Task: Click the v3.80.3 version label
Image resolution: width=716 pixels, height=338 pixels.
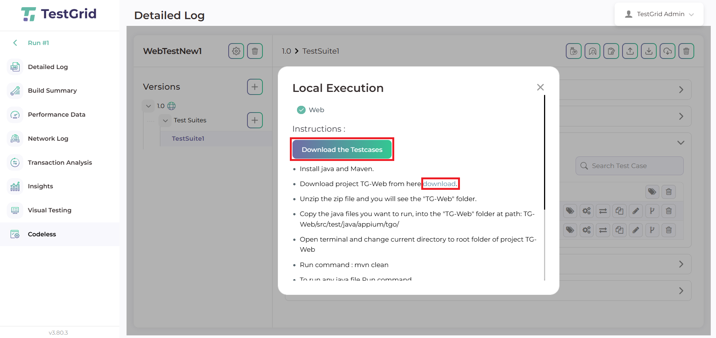Action: 58,333
